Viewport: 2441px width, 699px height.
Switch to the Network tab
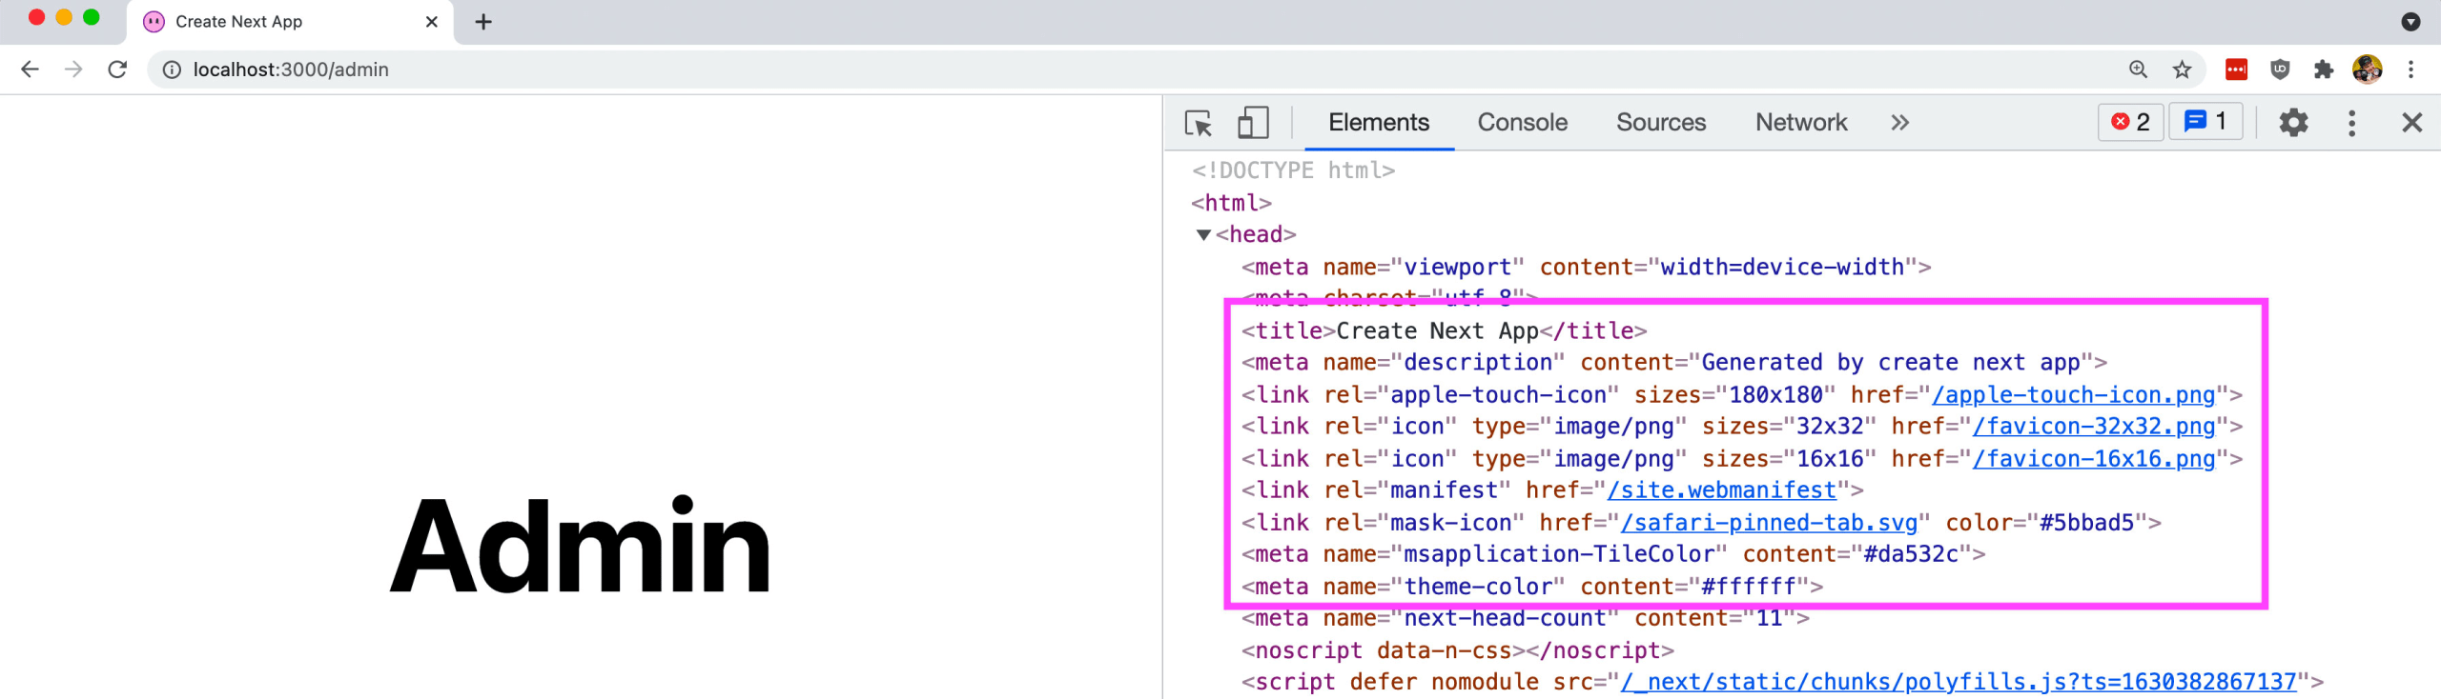pyautogui.click(x=1801, y=123)
